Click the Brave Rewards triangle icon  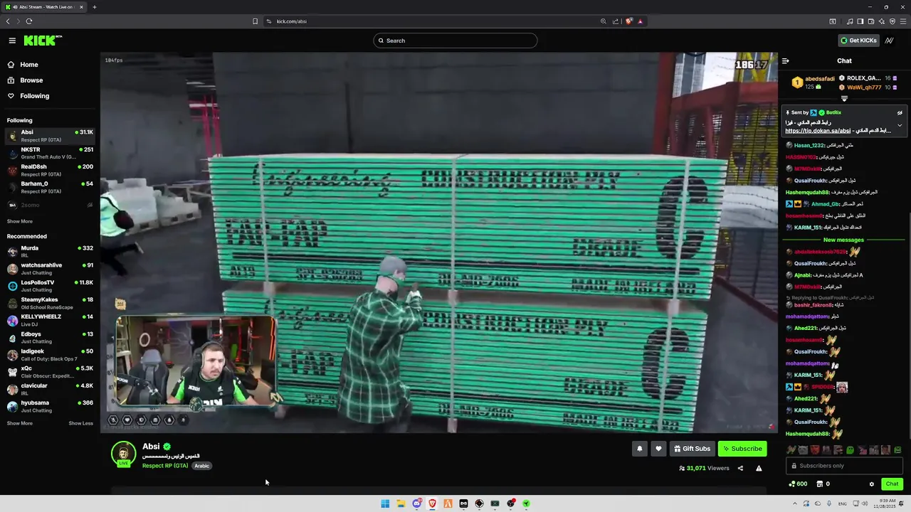641,21
